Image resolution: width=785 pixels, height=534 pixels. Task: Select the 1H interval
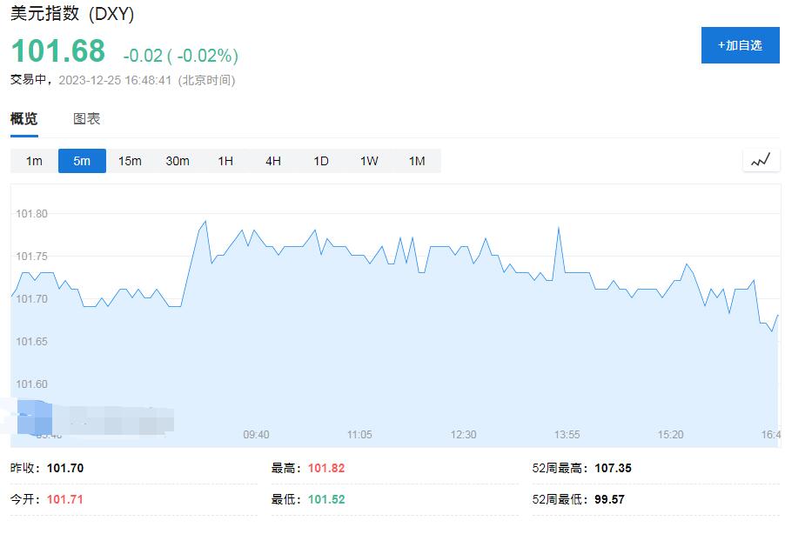225,161
